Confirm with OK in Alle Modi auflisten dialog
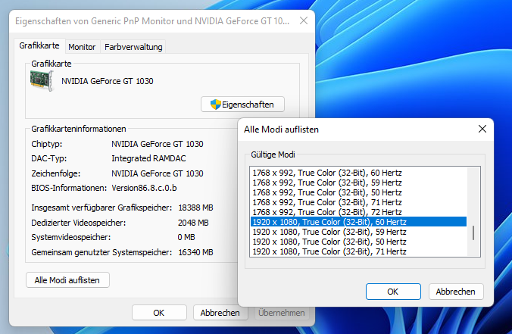 pos(393,292)
